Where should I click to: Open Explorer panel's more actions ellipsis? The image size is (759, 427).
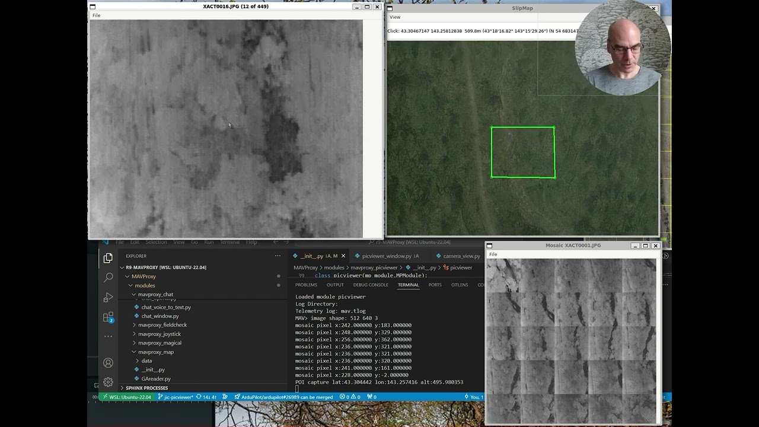[278, 256]
